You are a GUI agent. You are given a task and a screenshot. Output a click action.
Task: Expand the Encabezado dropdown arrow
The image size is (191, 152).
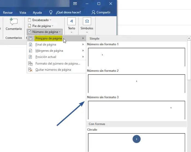coord(50,20)
